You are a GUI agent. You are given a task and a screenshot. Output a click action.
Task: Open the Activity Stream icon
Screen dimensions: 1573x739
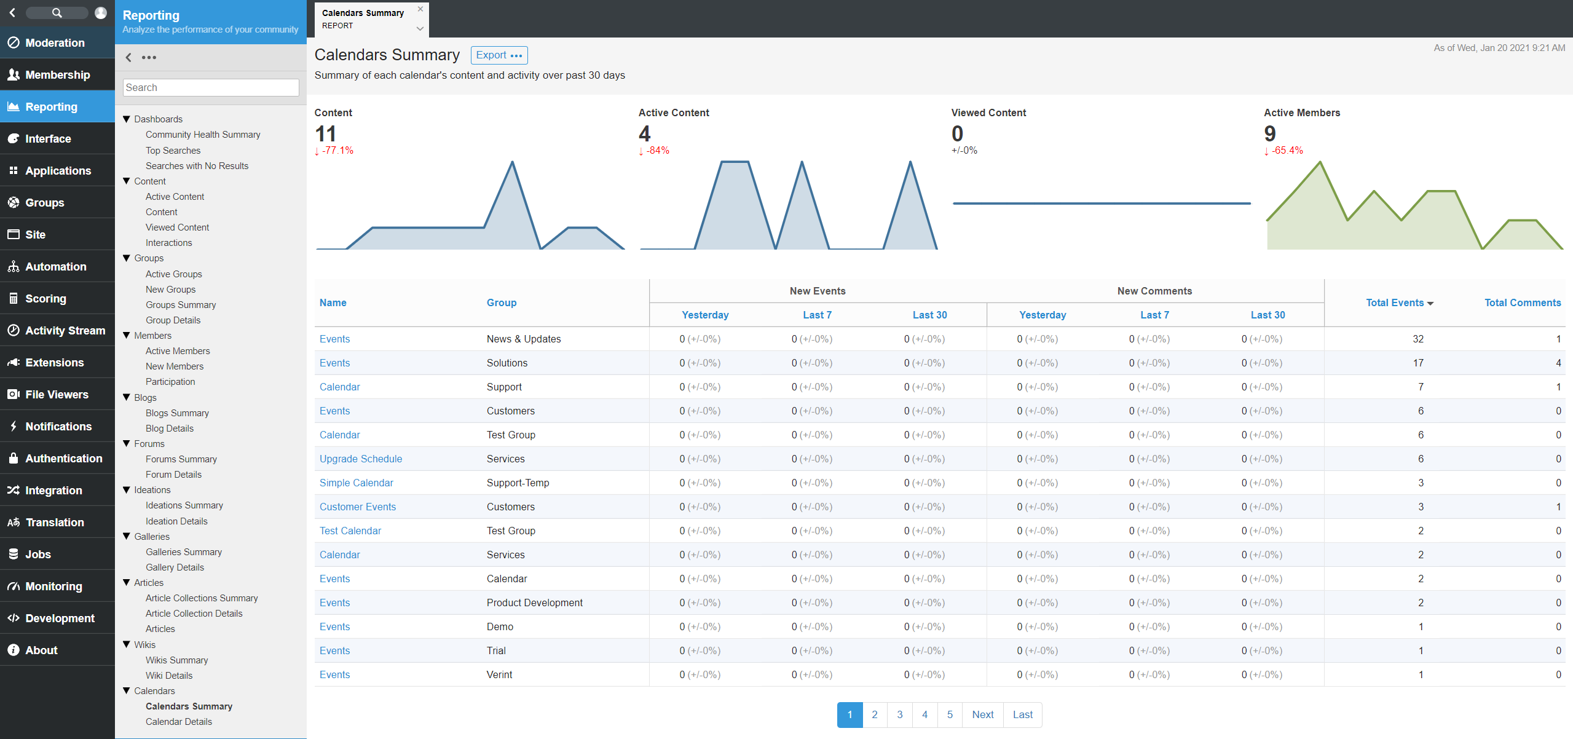point(13,330)
